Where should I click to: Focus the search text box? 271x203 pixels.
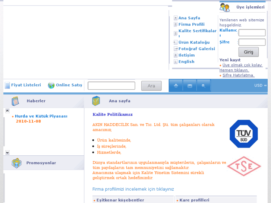coord(111,86)
